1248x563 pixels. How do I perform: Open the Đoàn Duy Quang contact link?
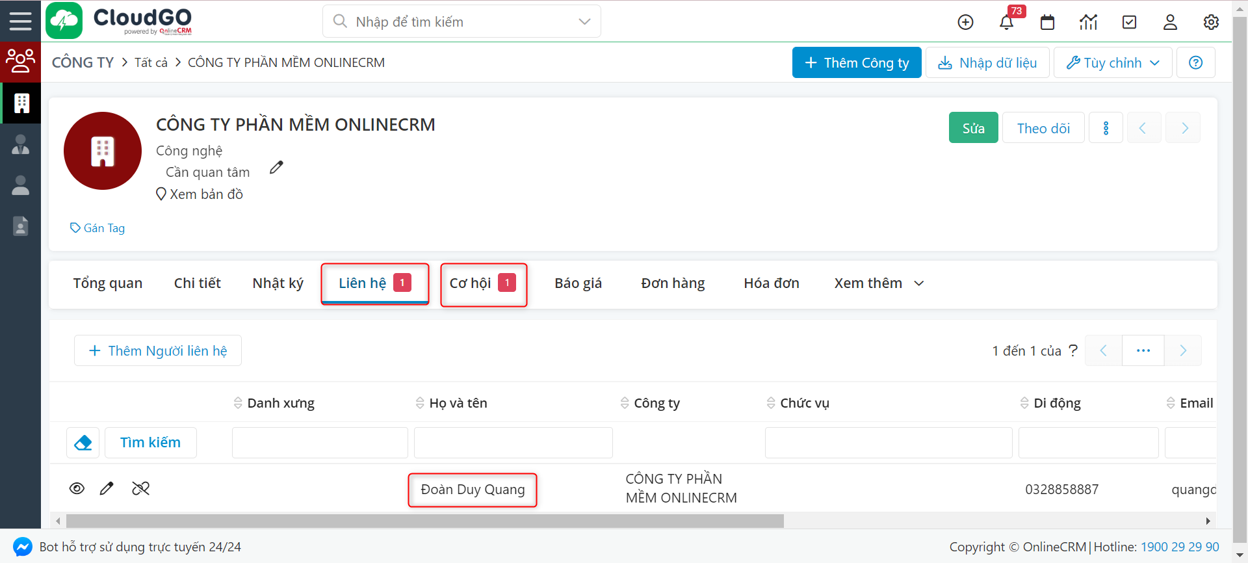473,490
